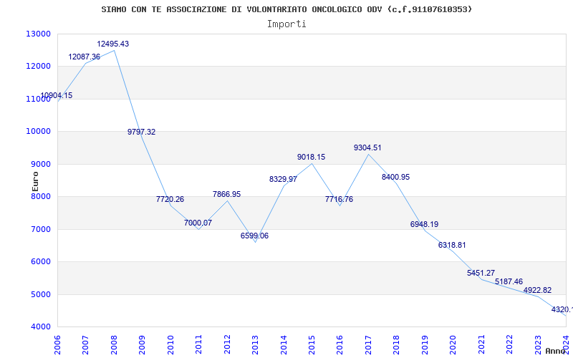573x358 pixels.
Task: Click the "Euro" y-axis title
Action: tap(35, 182)
